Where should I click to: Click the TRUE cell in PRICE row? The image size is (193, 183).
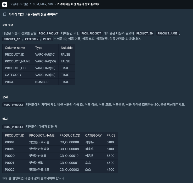(67, 82)
